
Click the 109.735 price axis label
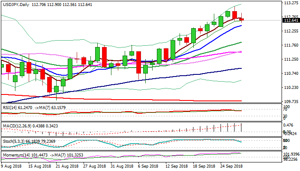point(291,101)
